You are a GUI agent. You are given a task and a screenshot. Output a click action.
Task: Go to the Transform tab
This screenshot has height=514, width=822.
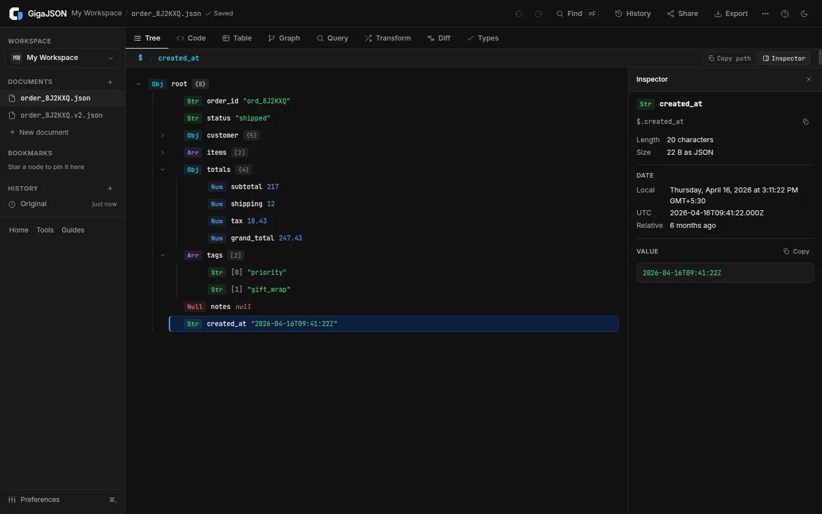388,38
